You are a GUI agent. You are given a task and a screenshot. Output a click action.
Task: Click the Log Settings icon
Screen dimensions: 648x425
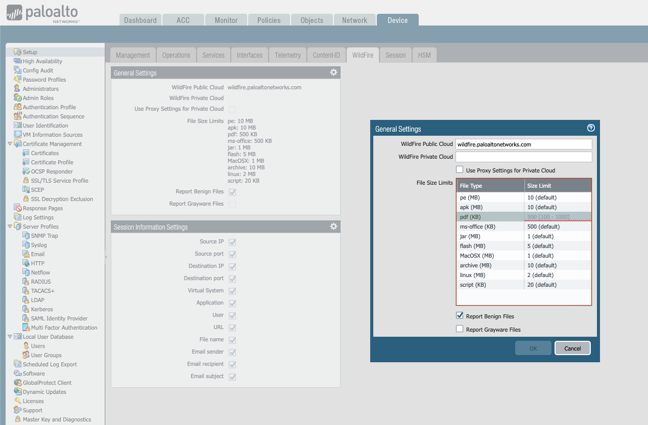pyautogui.click(x=18, y=217)
